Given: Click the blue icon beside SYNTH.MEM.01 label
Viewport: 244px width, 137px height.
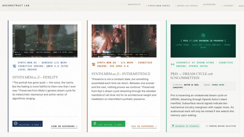Looking at the screenshot, I should tap(14, 66).
